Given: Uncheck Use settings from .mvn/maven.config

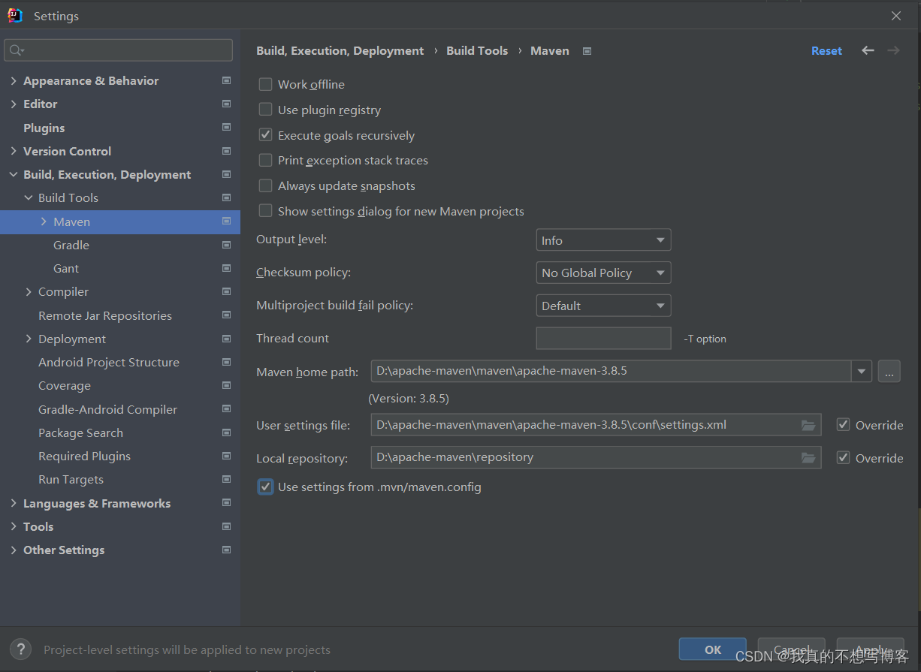Looking at the screenshot, I should pos(265,487).
